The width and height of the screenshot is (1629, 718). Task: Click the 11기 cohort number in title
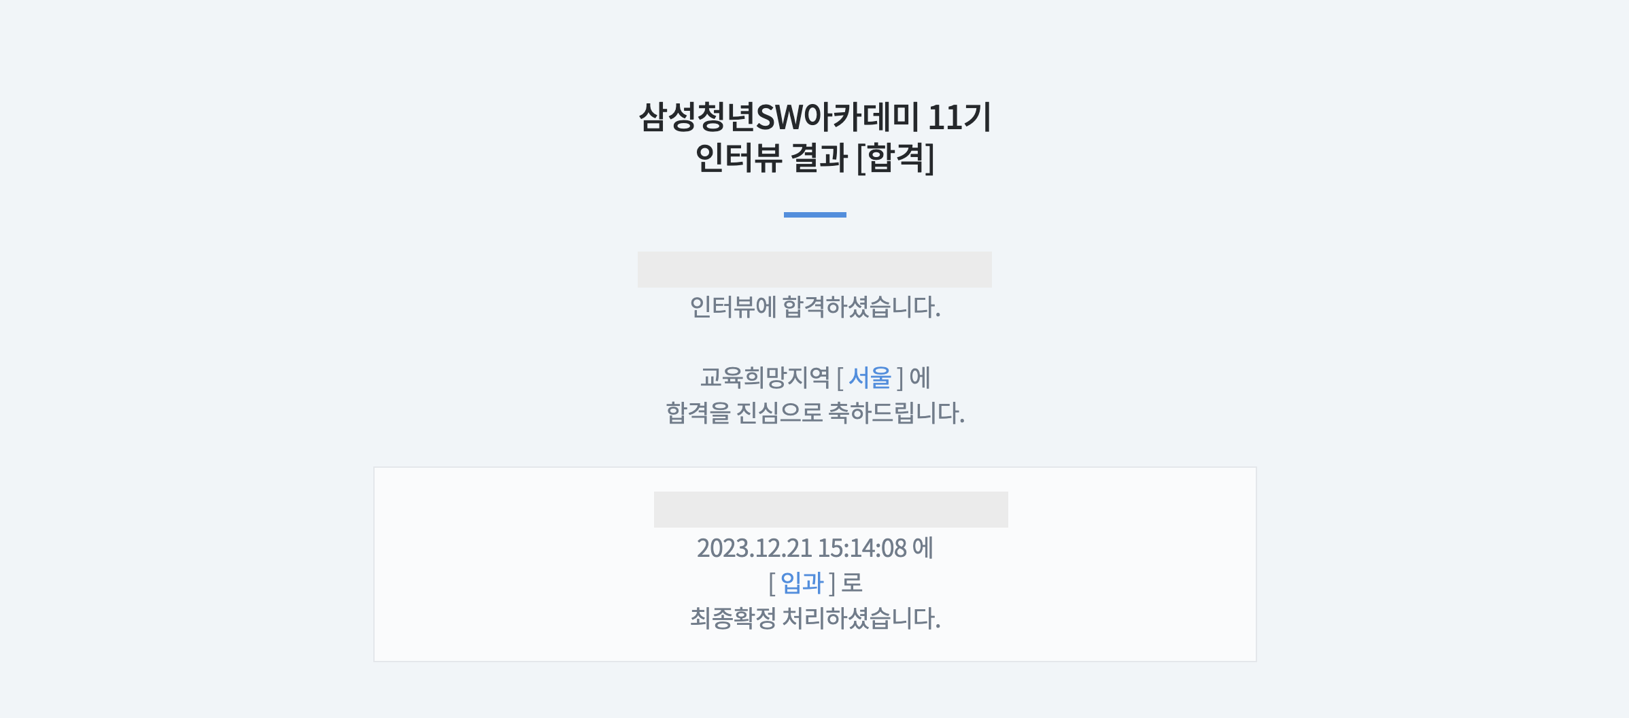click(x=959, y=117)
